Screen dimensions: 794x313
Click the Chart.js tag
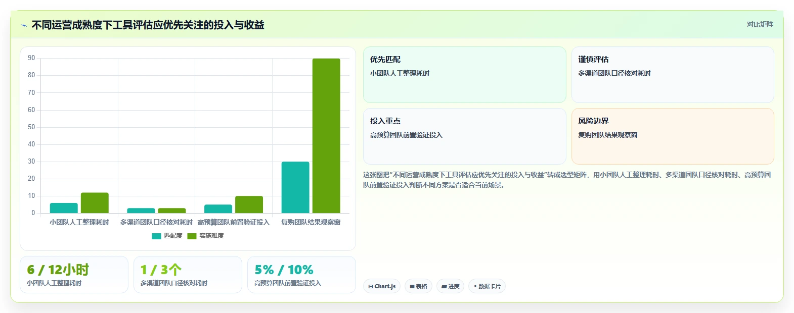pos(382,286)
